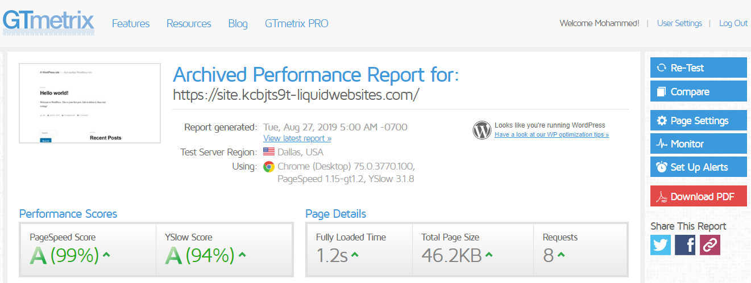The height and width of the screenshot is (283, 751).
Task: Click the Log Out link
Action: coord(733,23)
